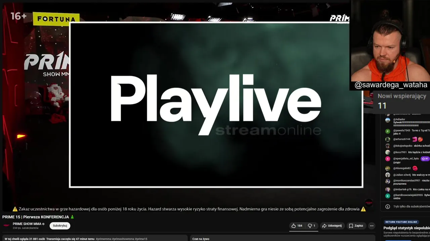This screenshot has height=241, width=430.
Task: Click the "234 tys. subskrybentów" count
Action: point(26,228)
